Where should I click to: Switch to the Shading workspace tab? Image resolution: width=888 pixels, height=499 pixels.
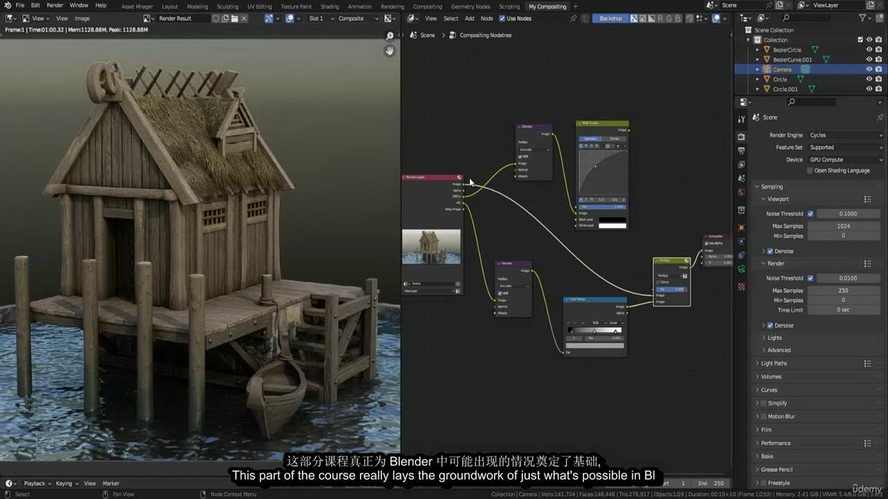coord(330,6)
